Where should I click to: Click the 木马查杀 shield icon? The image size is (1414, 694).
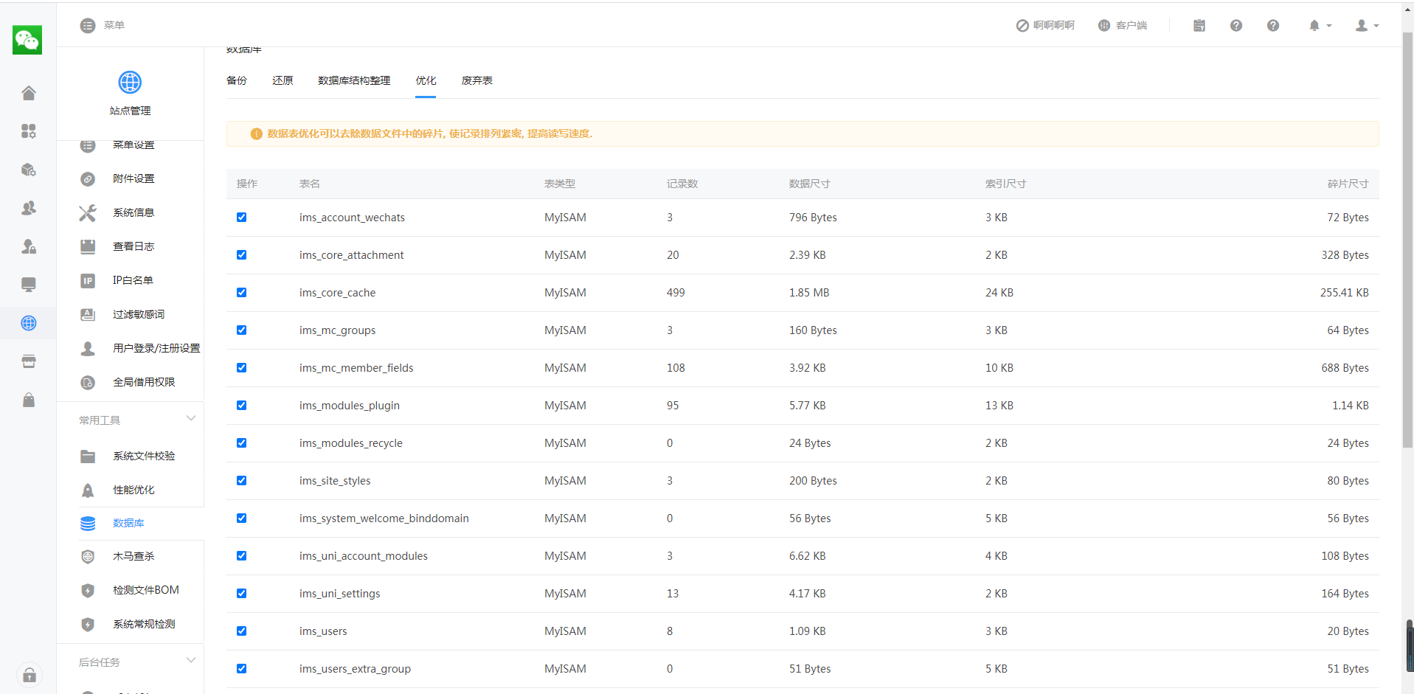point(88,556)
